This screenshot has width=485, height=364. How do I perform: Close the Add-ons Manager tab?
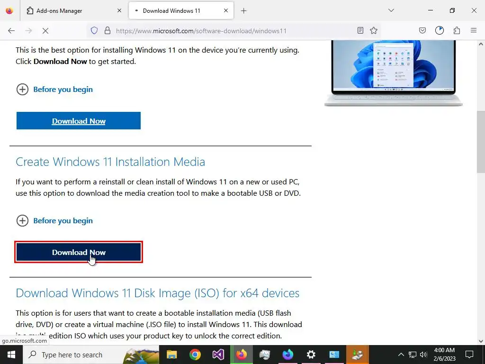(119, 10)
